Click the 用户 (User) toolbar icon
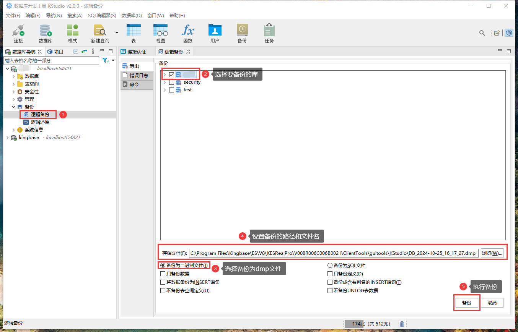518x332 pixels. tap(215, 33)
